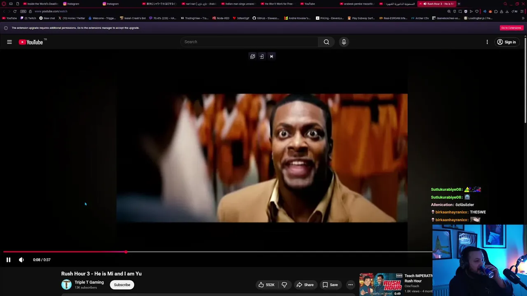
Task: Click the Sign in button
Action: pyautogui.click(x=506, y=42)
